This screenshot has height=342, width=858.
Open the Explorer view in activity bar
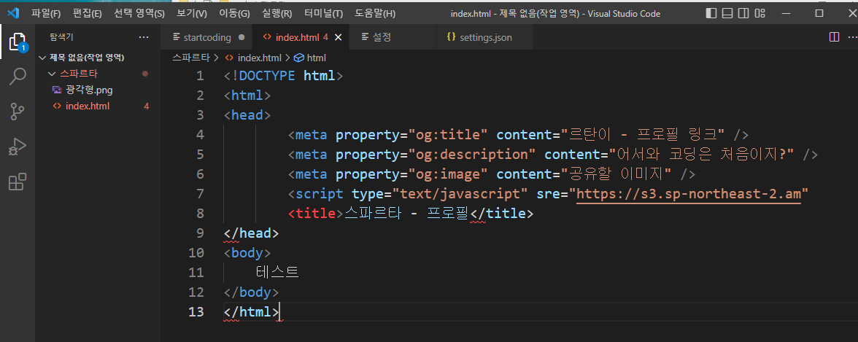click(18, 41)
